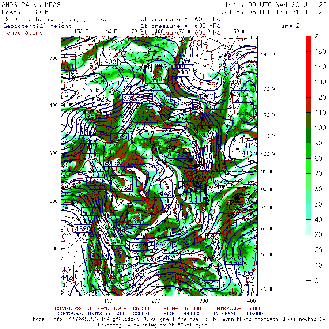Click the "Model Info: MPASv8.2.3-194-gf29cd82c" text
This screenshot has height=329, width=329.
(x=86, y=319)
